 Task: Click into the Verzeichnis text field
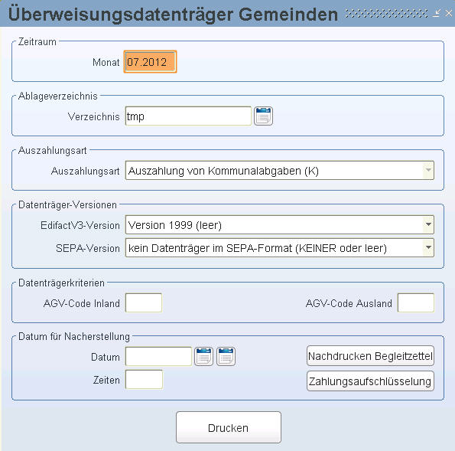188,116
